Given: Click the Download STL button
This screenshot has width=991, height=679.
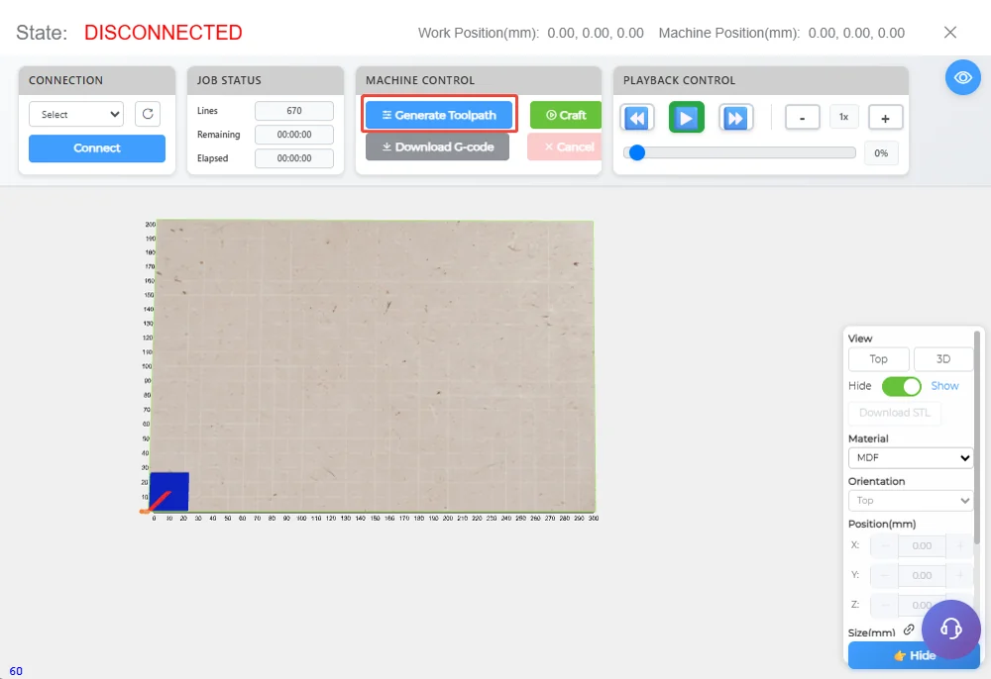Looking at the screenshot, I should pos(894,413).
